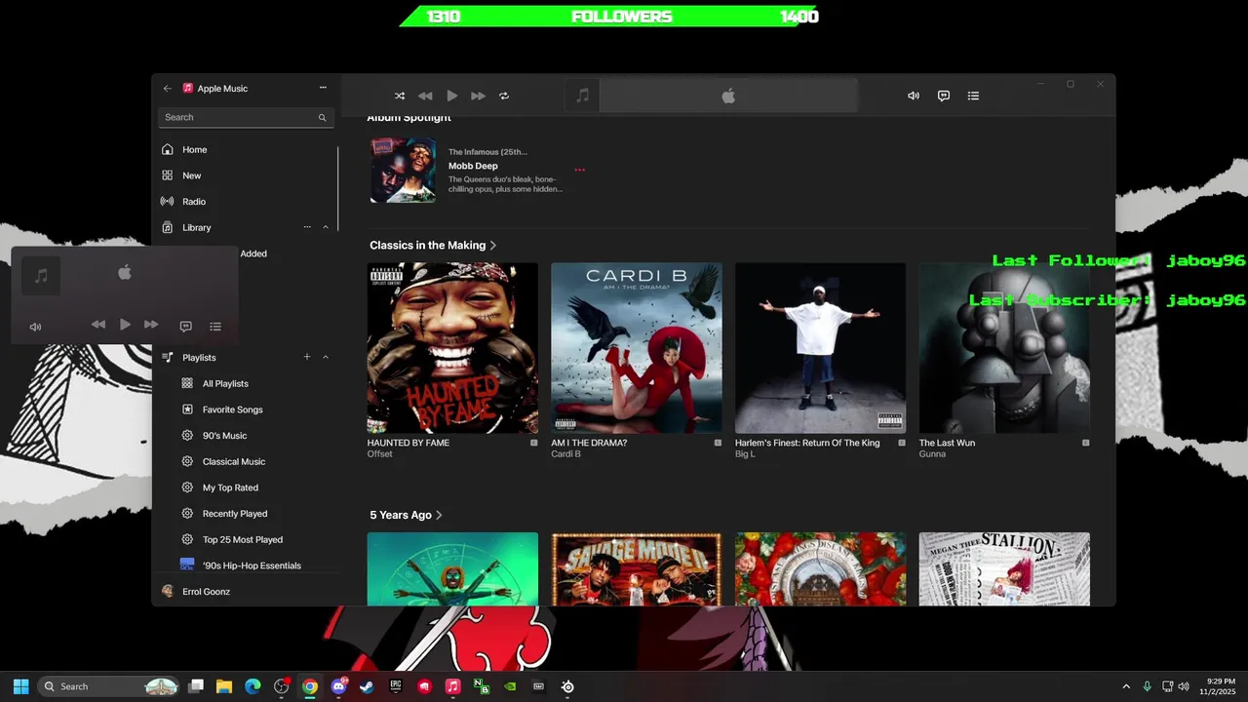
Task: Toggle shuffle in Apple Music toolbar
Action: click(400, 96)
